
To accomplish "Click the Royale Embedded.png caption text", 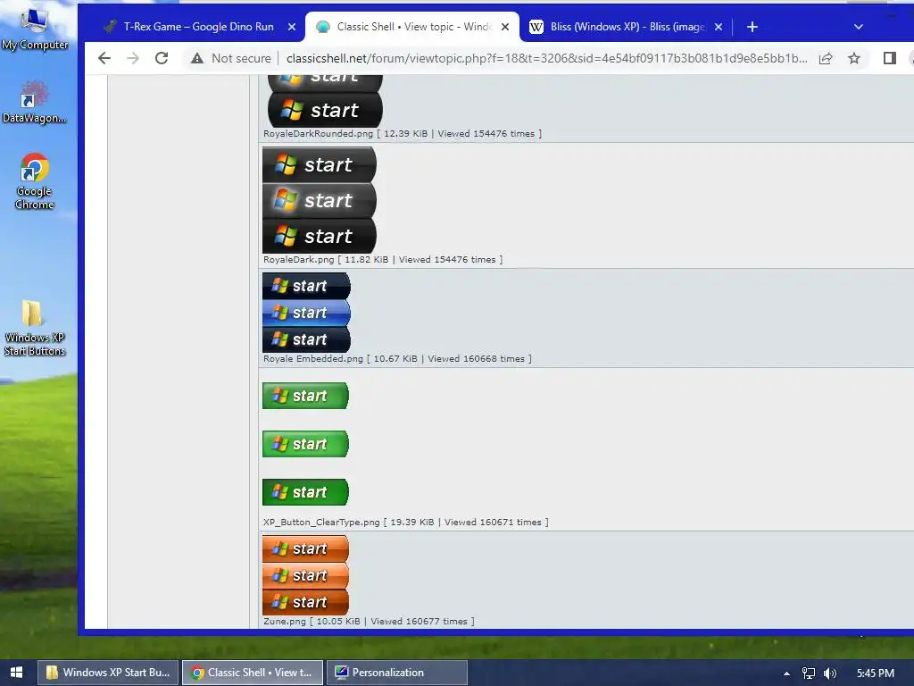I will [x=397, y=359].
